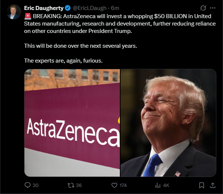Click the 30 replies count
The height and width of the screenshot is (194, 223).
(x=36, y=185)
